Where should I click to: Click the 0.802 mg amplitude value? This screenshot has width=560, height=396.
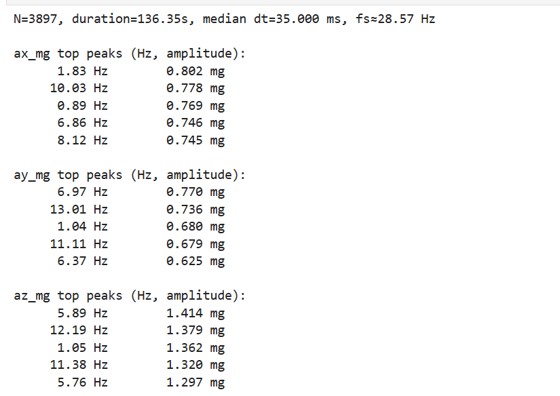[195, 71]
